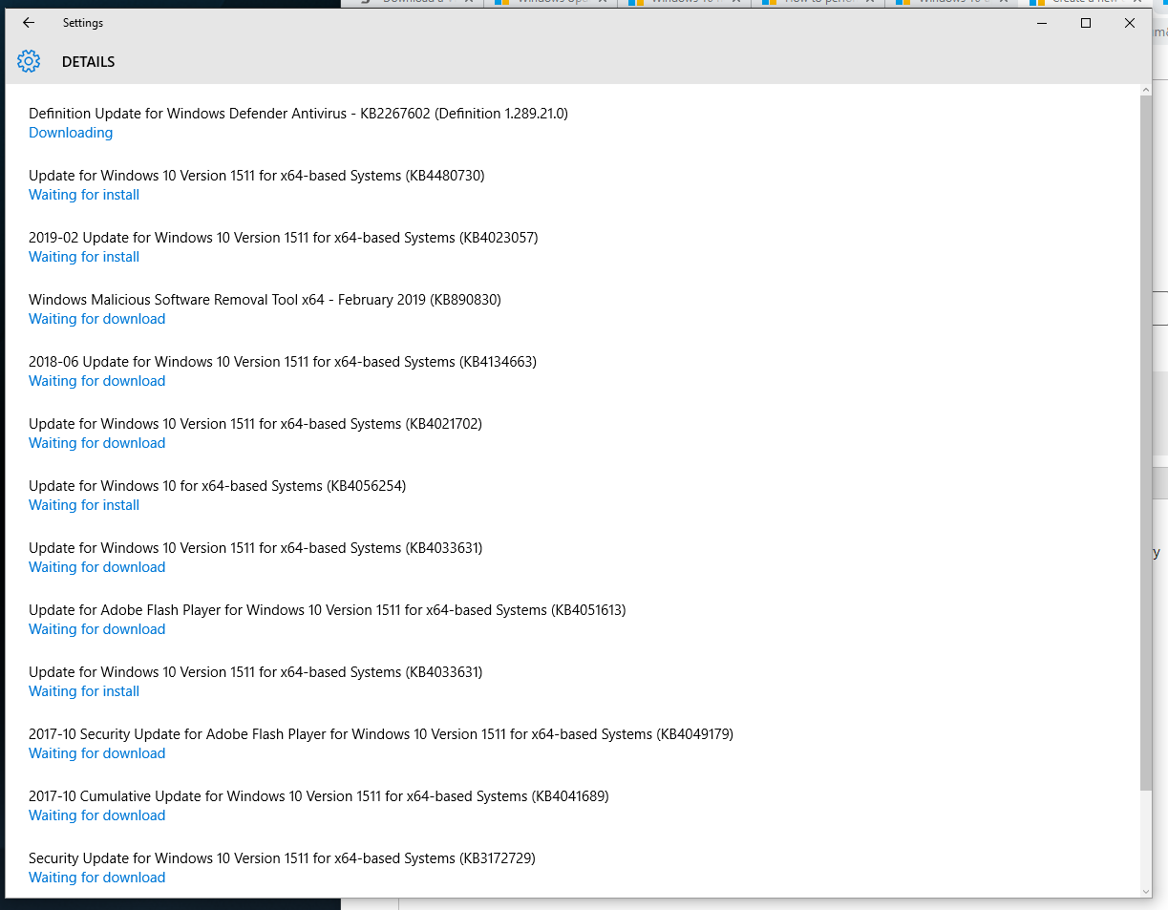
Task: Click Waiting for install under KB4056254
Action: coord(84,505)
